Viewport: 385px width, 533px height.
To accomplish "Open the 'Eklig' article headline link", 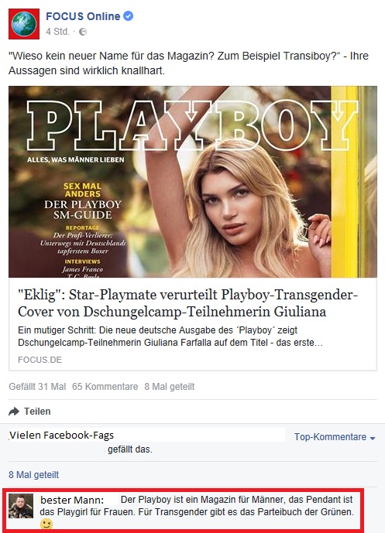I will pyautogui.click(x=188, y=303).
